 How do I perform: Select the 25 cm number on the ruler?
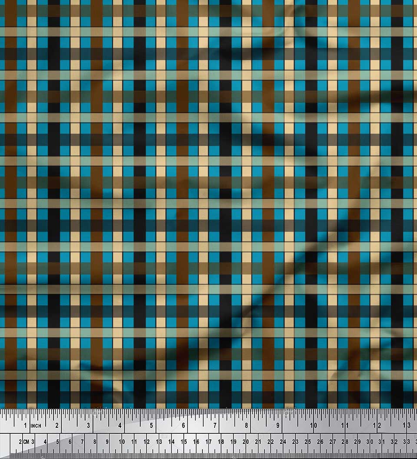[308, 442]
